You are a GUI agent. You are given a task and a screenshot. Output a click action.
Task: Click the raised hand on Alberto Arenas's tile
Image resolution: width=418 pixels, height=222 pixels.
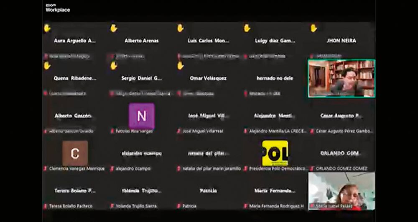114,28
